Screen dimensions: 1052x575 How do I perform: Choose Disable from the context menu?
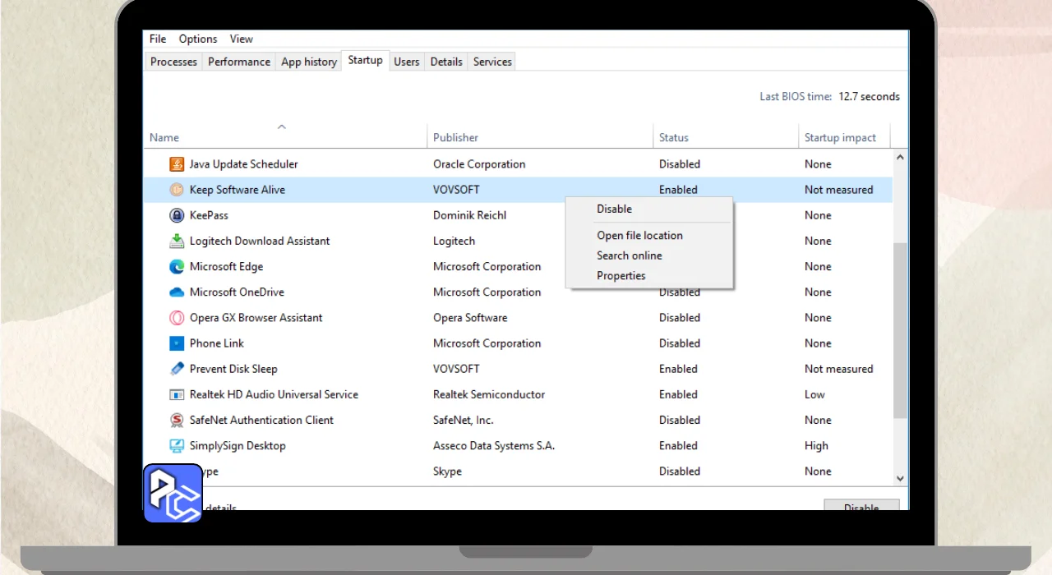pos(614,209)
